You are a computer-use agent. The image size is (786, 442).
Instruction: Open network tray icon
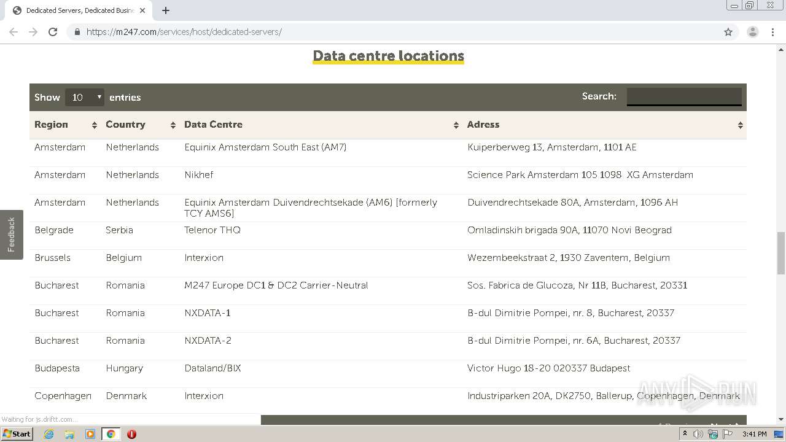[713, 434]
